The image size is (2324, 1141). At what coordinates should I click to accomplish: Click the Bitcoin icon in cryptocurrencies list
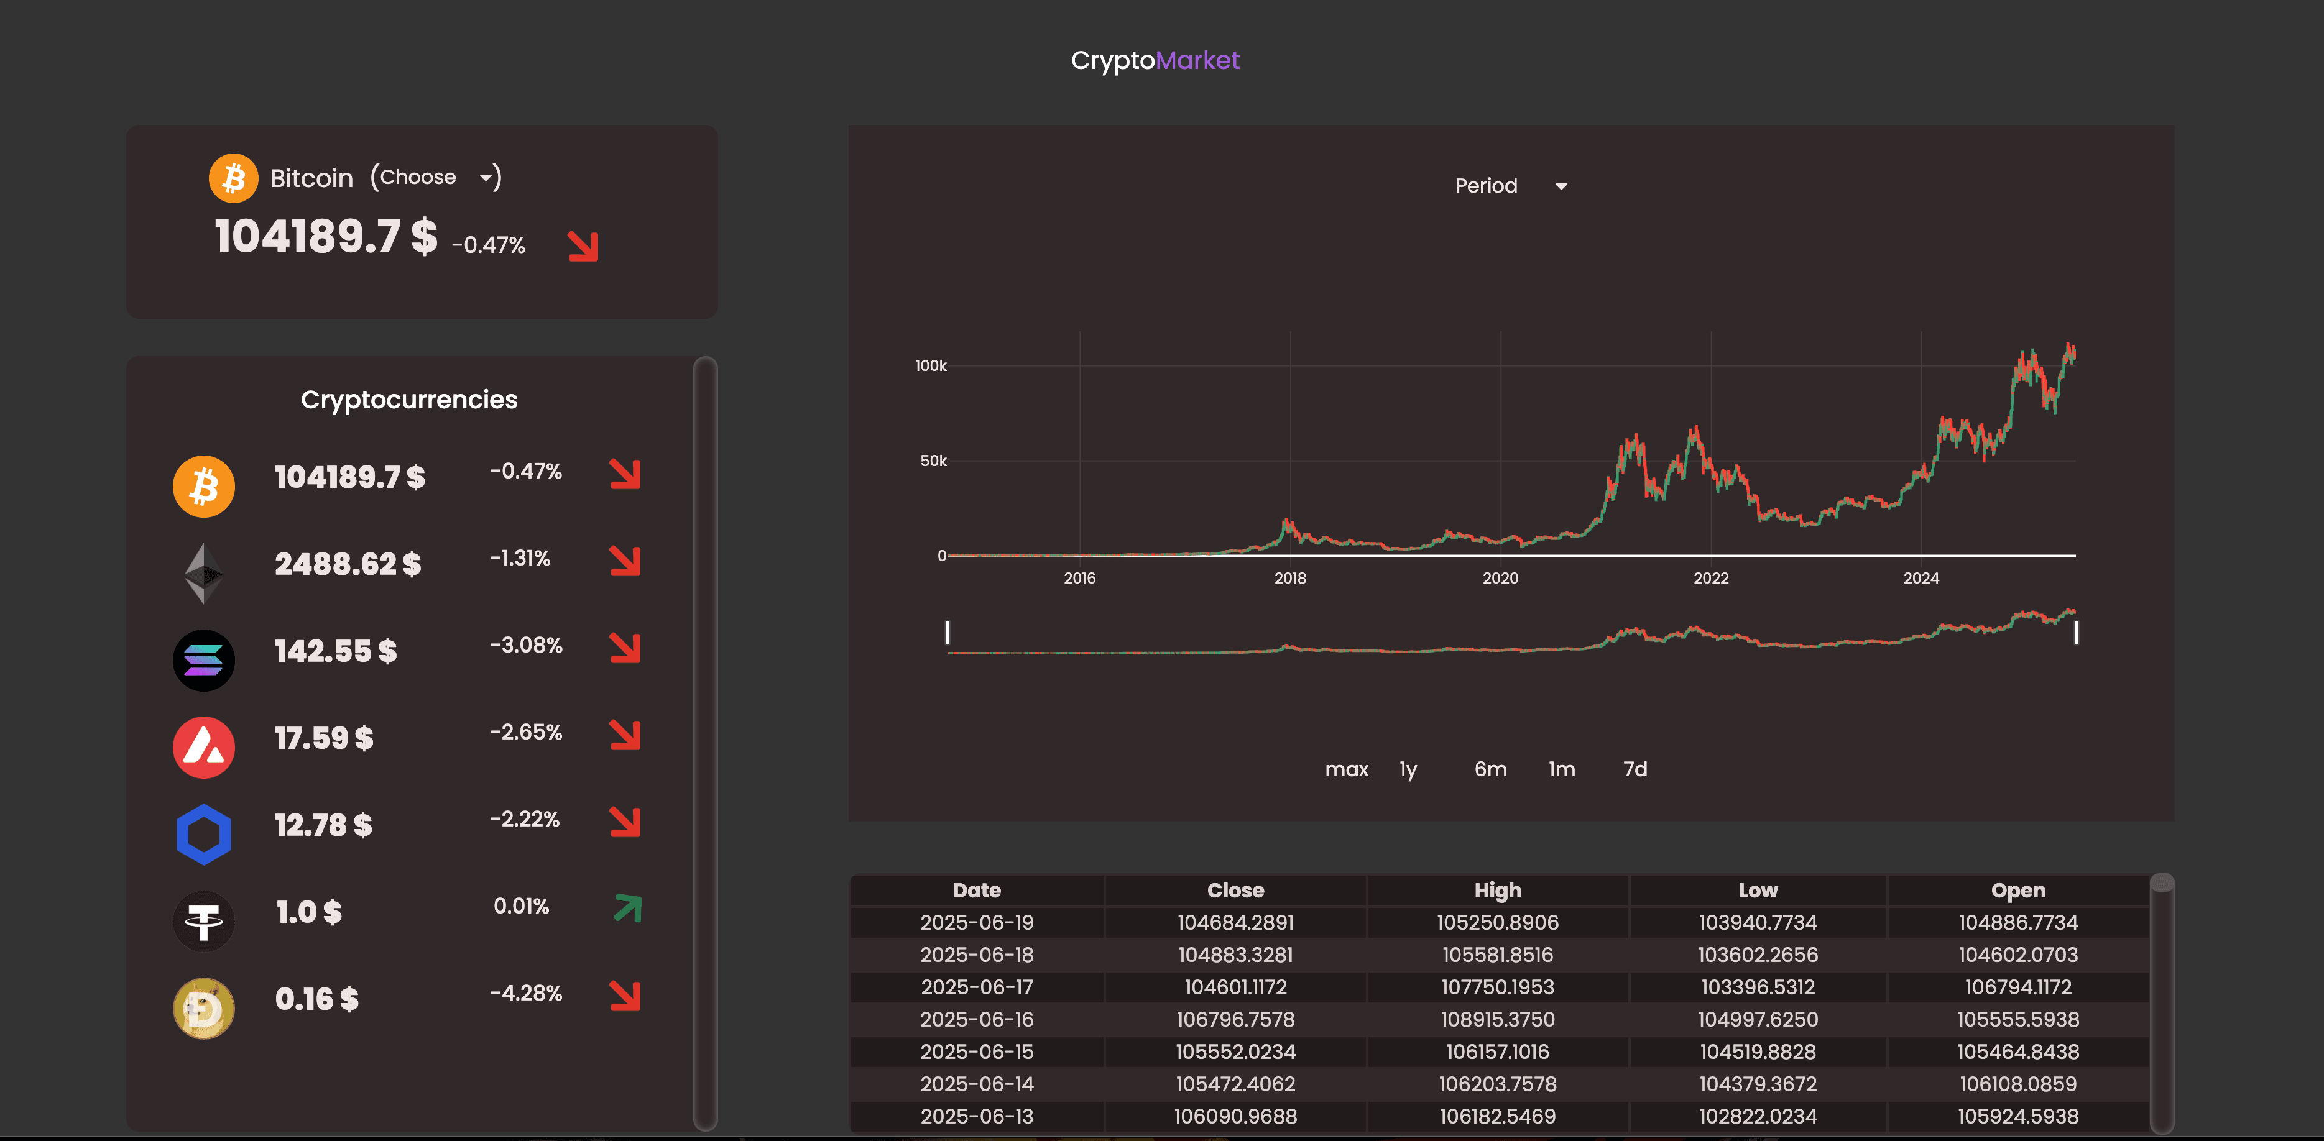[x=203, y=486]
